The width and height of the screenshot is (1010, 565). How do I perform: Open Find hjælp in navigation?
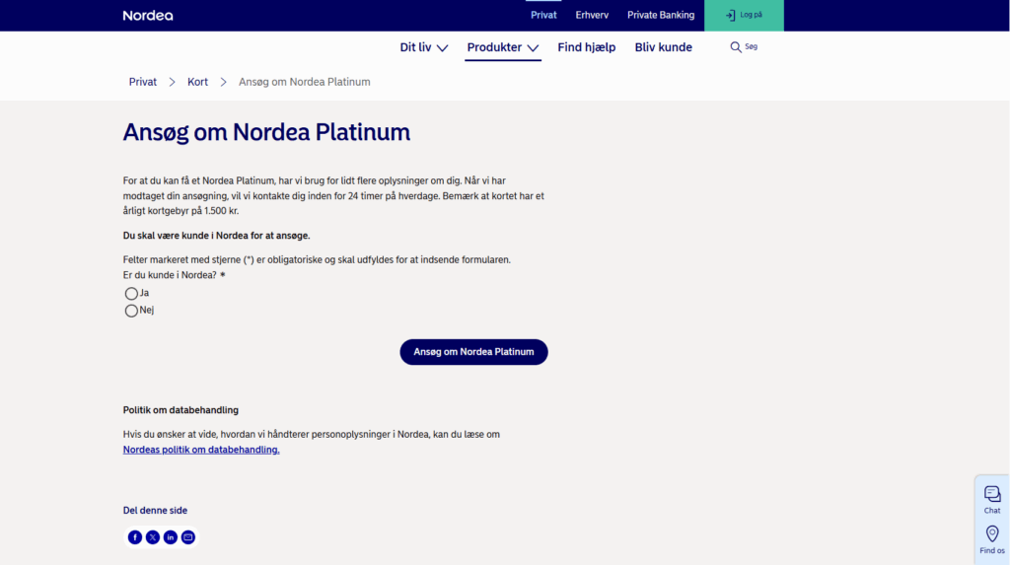point(586,47)
